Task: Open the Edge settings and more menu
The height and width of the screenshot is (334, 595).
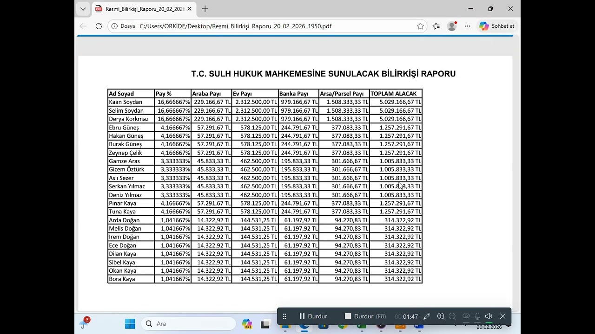Action: pos(468,26)
